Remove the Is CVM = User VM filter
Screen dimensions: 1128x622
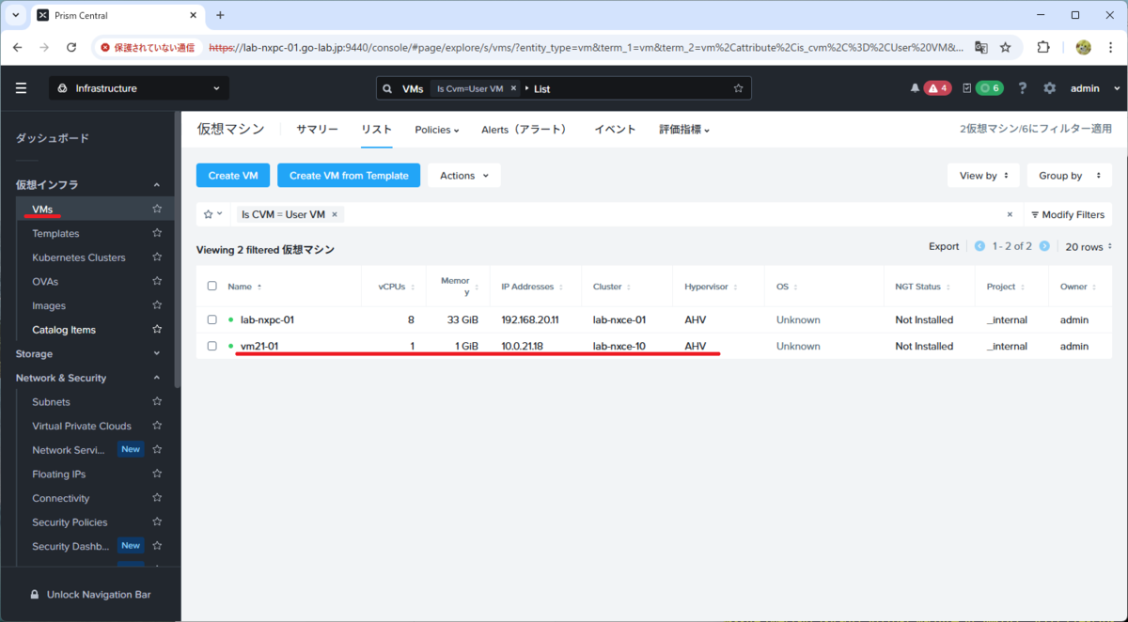335,214
